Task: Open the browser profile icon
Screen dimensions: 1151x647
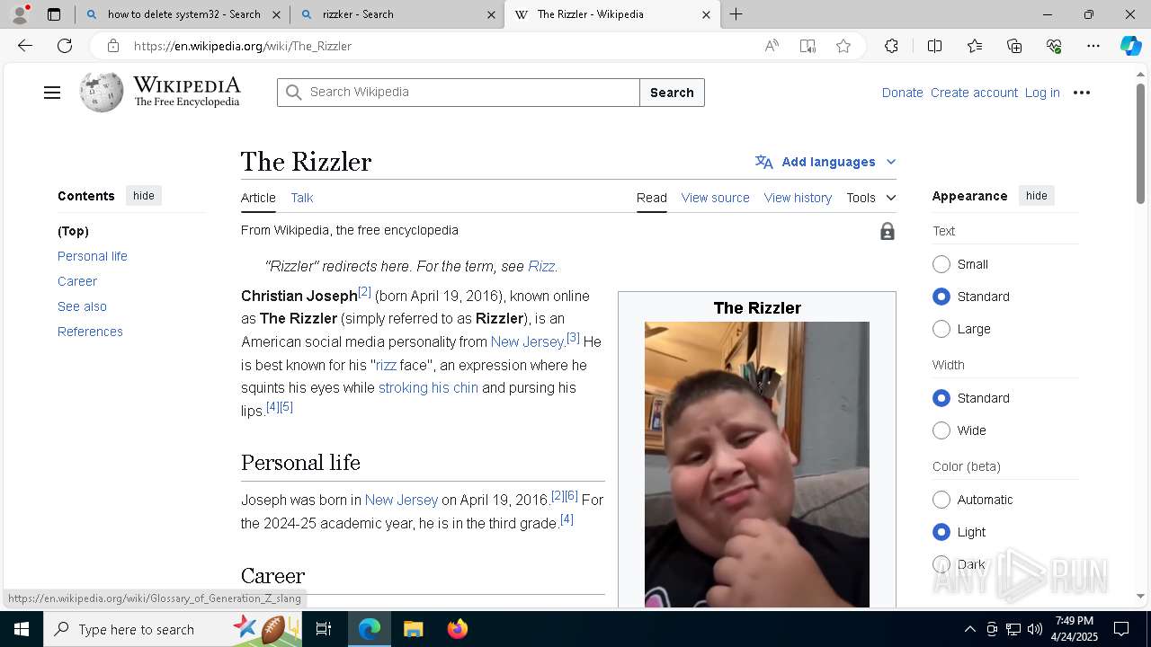Action: (x=20, y=14)
